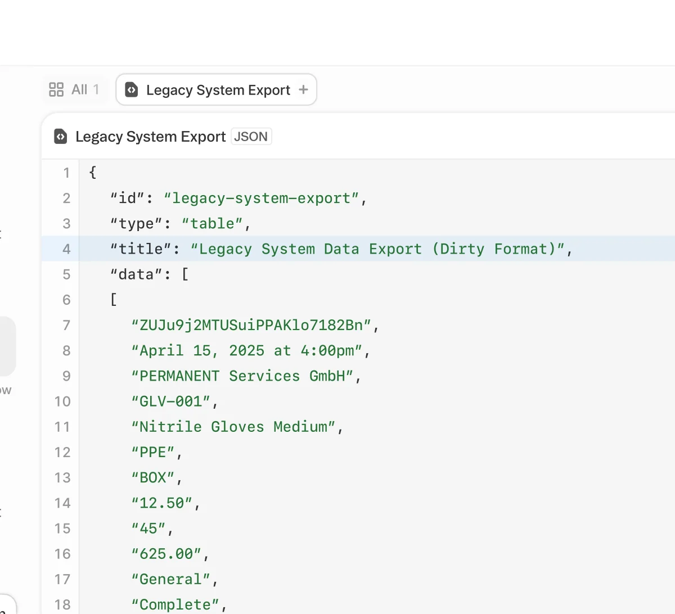
Task: Click the "625.00" value on line 16
Action: (166, 554)
